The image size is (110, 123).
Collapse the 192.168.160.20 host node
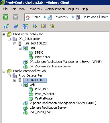15,44
